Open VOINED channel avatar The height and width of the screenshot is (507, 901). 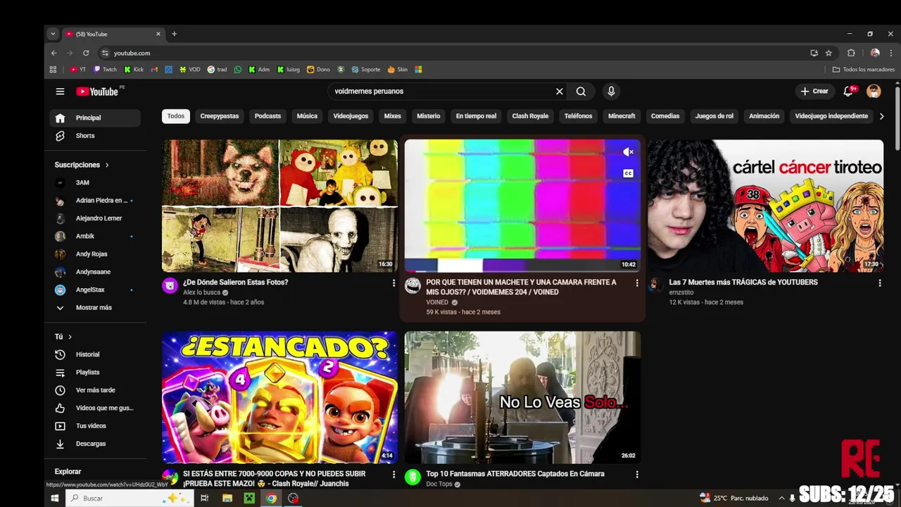click(x=412, y=285)
